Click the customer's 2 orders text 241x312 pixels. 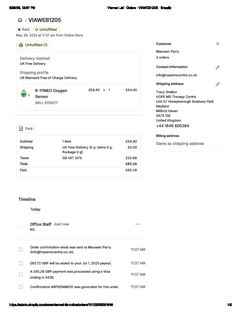tap(163, 58)
